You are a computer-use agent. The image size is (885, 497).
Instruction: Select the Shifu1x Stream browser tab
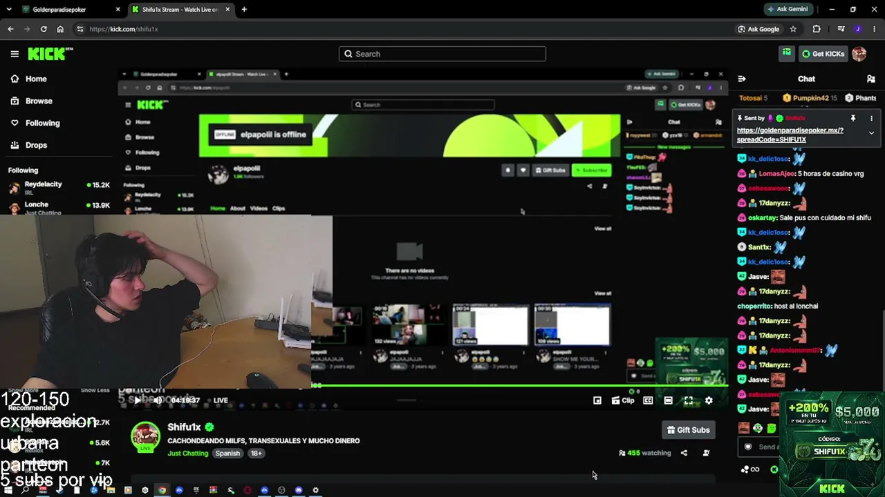point(180,10)
